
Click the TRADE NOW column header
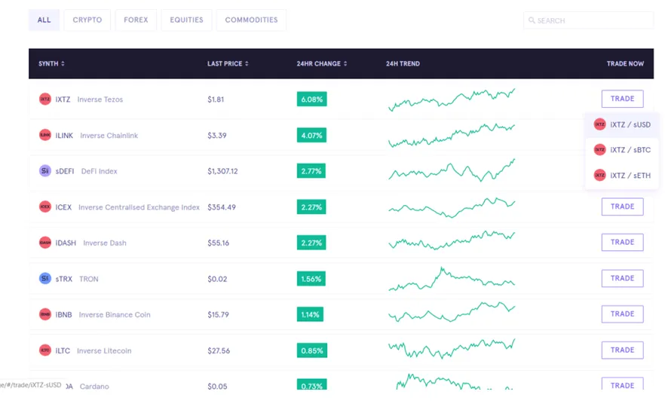point(625,63)
